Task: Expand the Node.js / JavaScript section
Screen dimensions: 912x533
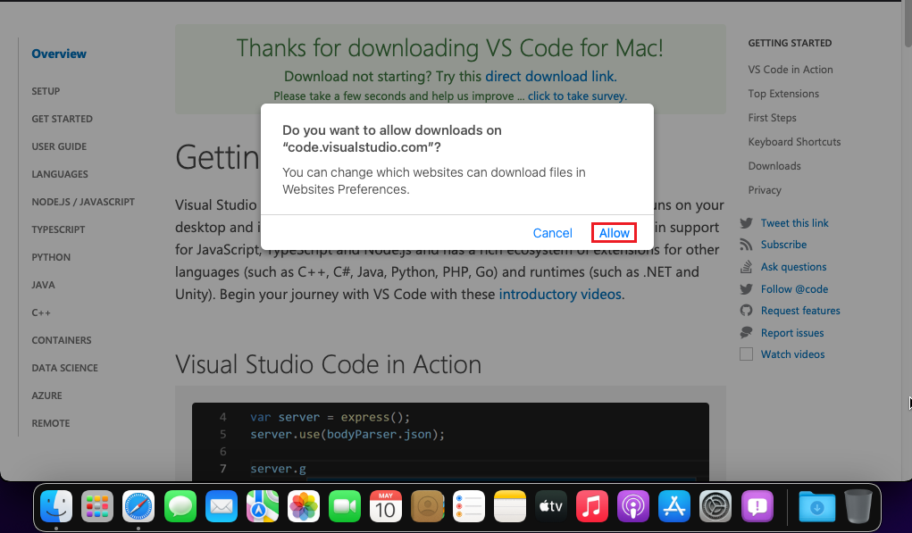Action: (x=83, y=202)
